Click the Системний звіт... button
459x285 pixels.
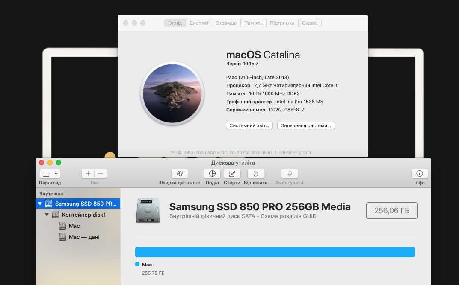[x=249, y=125]
